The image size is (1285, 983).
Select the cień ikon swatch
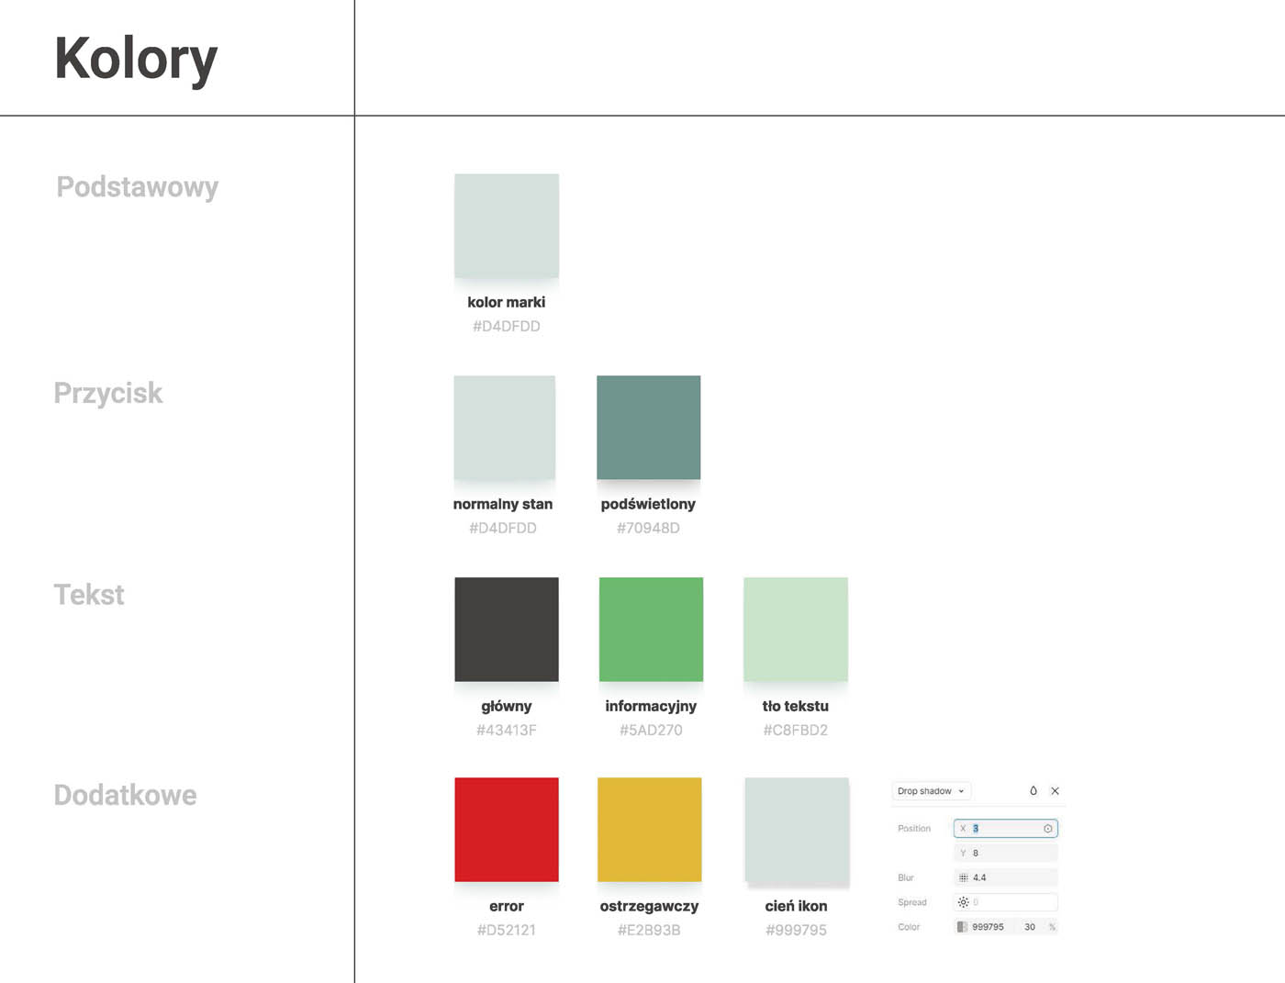[x=796, y=831]
